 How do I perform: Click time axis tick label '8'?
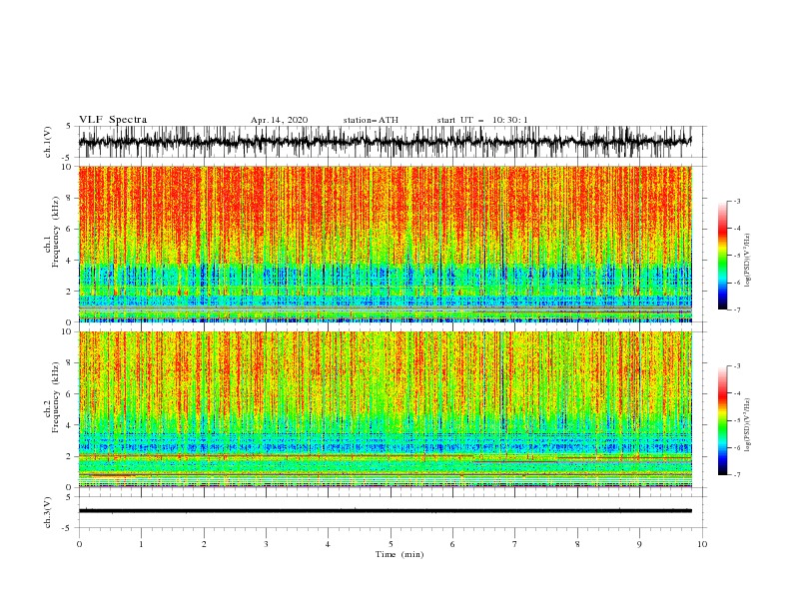(577, 544)
